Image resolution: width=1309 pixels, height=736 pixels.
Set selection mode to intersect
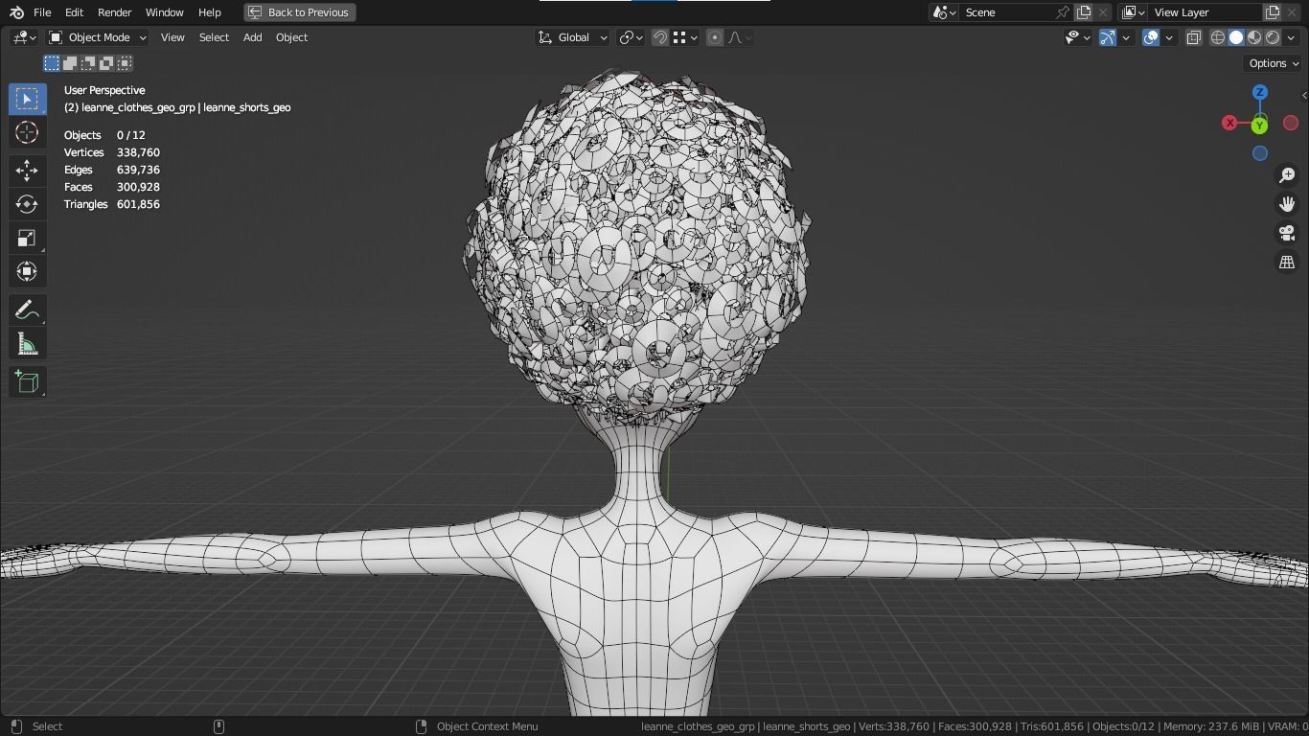coord(125,63)
